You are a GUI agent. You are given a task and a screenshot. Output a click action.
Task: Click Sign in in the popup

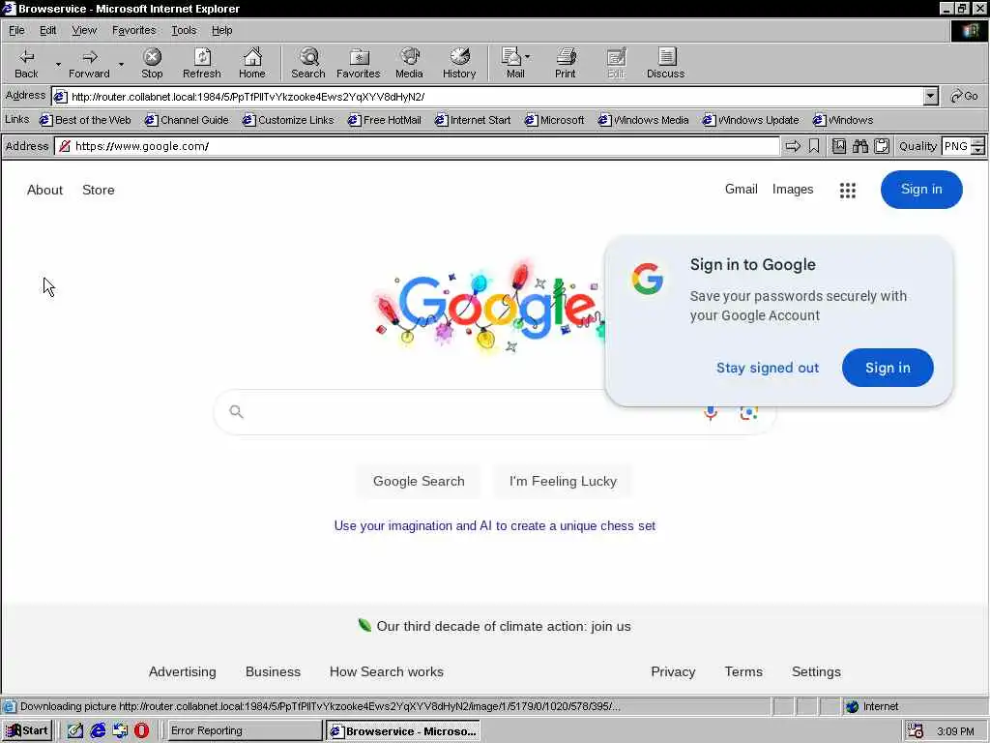(888, 368)
